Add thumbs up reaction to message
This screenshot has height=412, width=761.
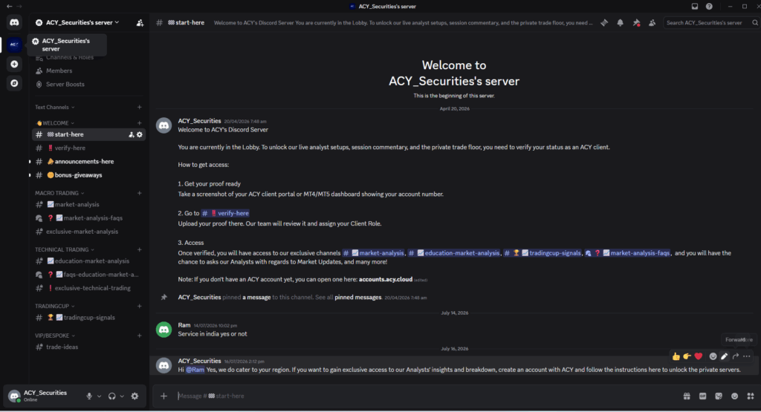click(676, 356)
